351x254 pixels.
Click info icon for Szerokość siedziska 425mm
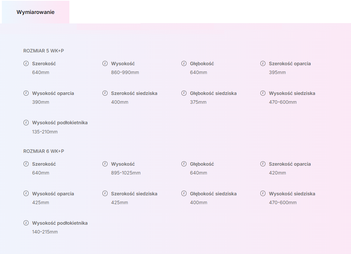click(x=105, y=193)
